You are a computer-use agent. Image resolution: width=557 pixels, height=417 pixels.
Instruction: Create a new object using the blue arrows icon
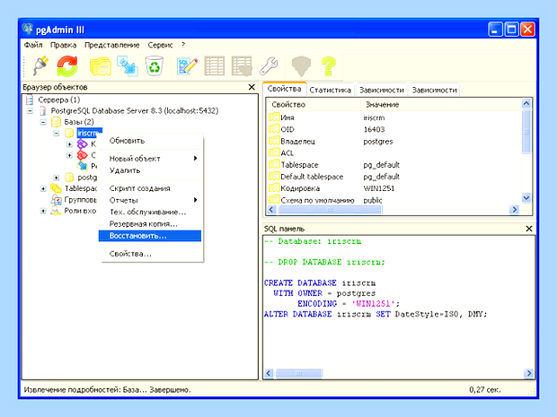128,66
